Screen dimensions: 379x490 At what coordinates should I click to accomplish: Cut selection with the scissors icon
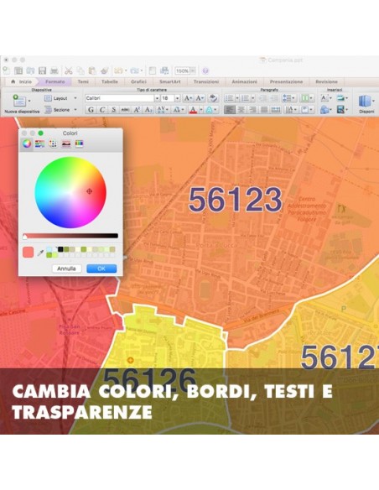[69, 70]
